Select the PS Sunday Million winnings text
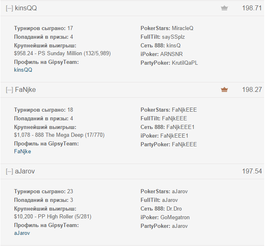The width and height of the screenshot is (265, 246). (62, 54)
